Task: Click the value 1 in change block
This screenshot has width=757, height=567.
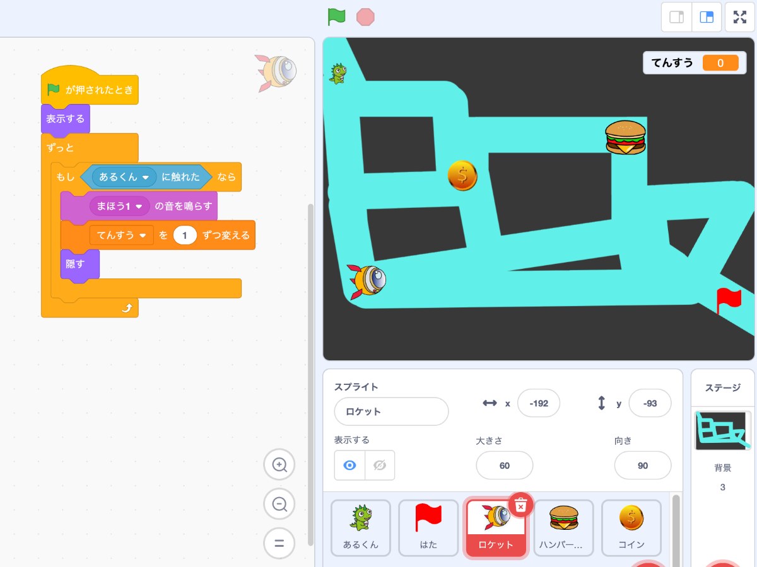Action: coord(185,235)
